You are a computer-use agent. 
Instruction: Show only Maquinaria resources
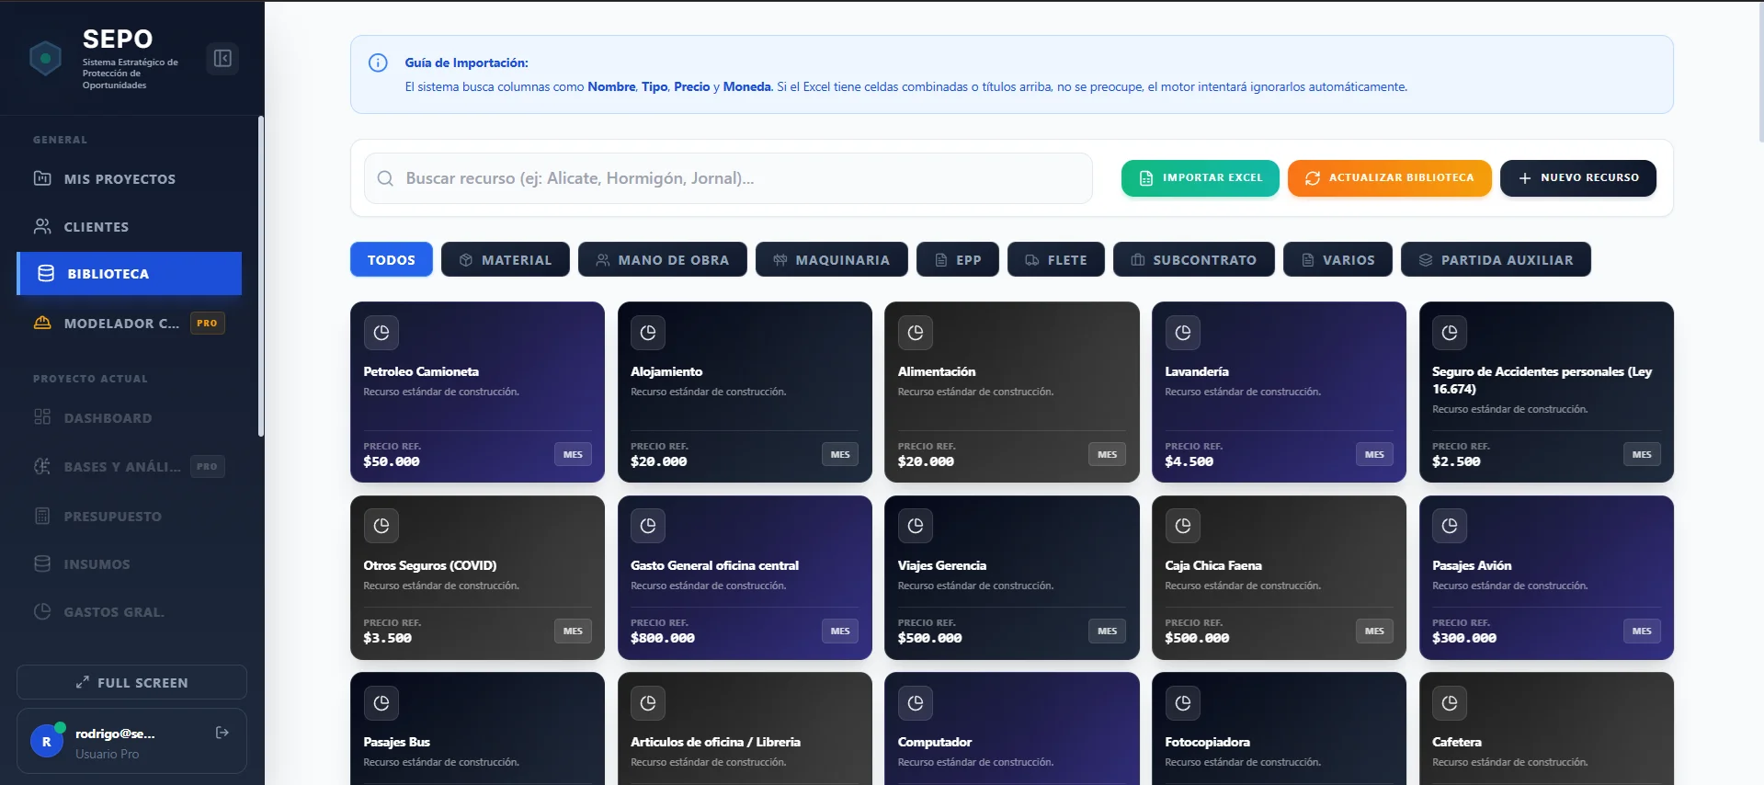(x=831, y=260)
